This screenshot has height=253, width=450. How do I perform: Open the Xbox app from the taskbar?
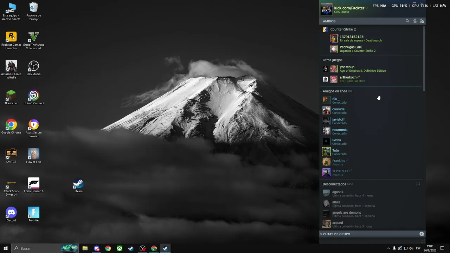pyautogui.click(x=120, y=248)
